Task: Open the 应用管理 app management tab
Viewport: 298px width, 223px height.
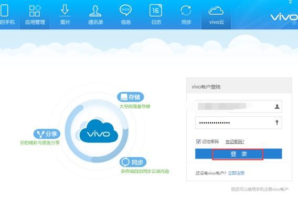Action: 35,15
